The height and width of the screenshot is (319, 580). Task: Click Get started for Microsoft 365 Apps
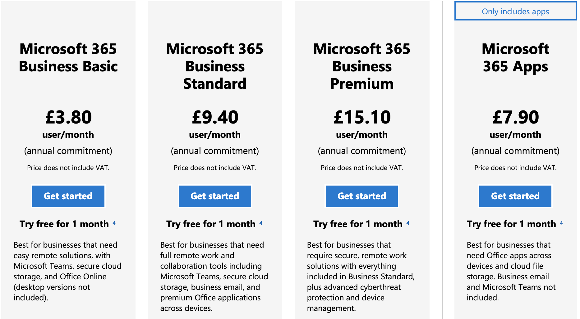[x=515, y=196]
